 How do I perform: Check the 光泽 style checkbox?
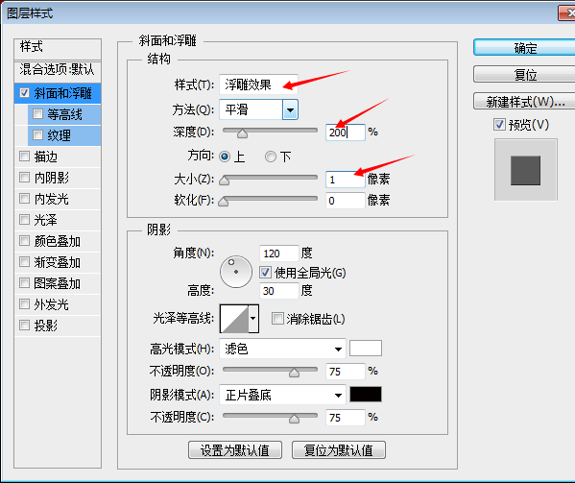(x=25, y=220)
